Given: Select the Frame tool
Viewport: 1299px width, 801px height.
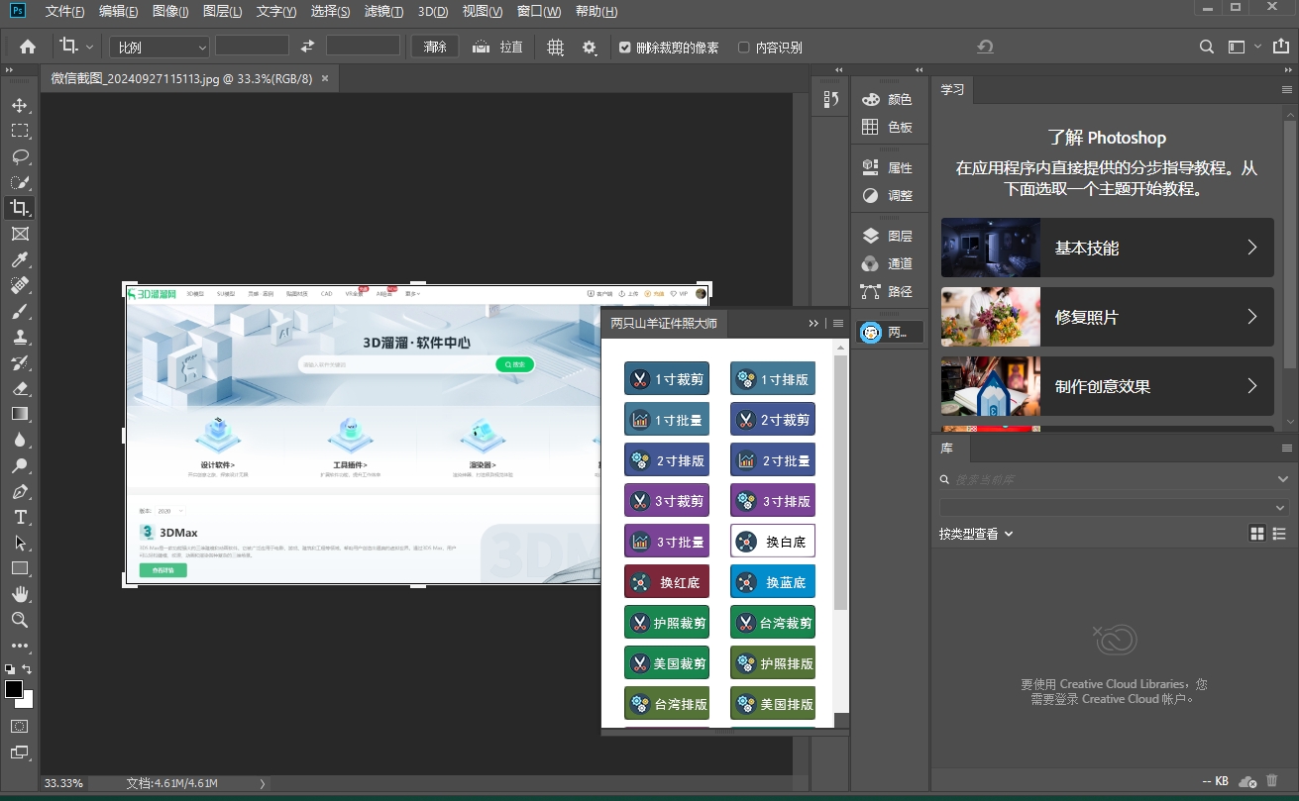Looking at the screenshot, I should pos(20,234).
